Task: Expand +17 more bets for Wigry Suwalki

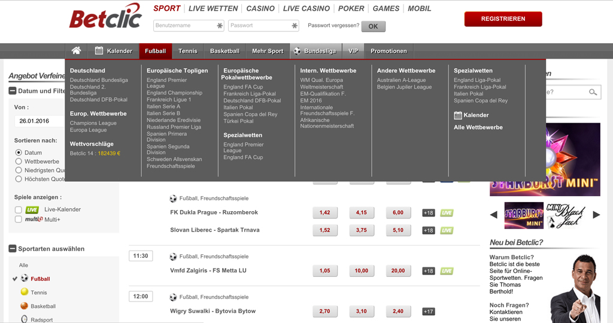Action: point(429,311)
